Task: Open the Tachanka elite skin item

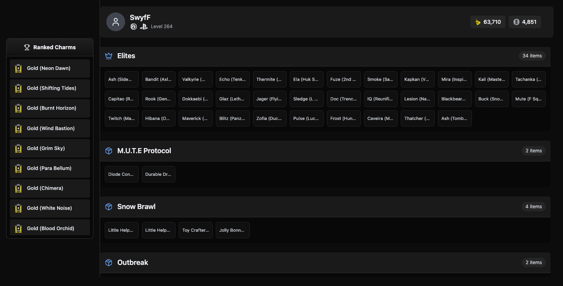Action: pyautogui.click(x=529, y=79)
